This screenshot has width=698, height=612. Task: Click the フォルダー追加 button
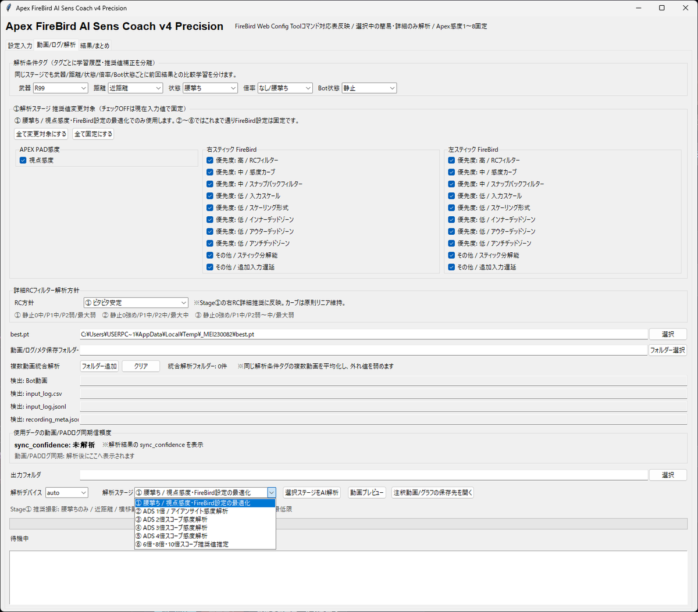click(99, 366)
